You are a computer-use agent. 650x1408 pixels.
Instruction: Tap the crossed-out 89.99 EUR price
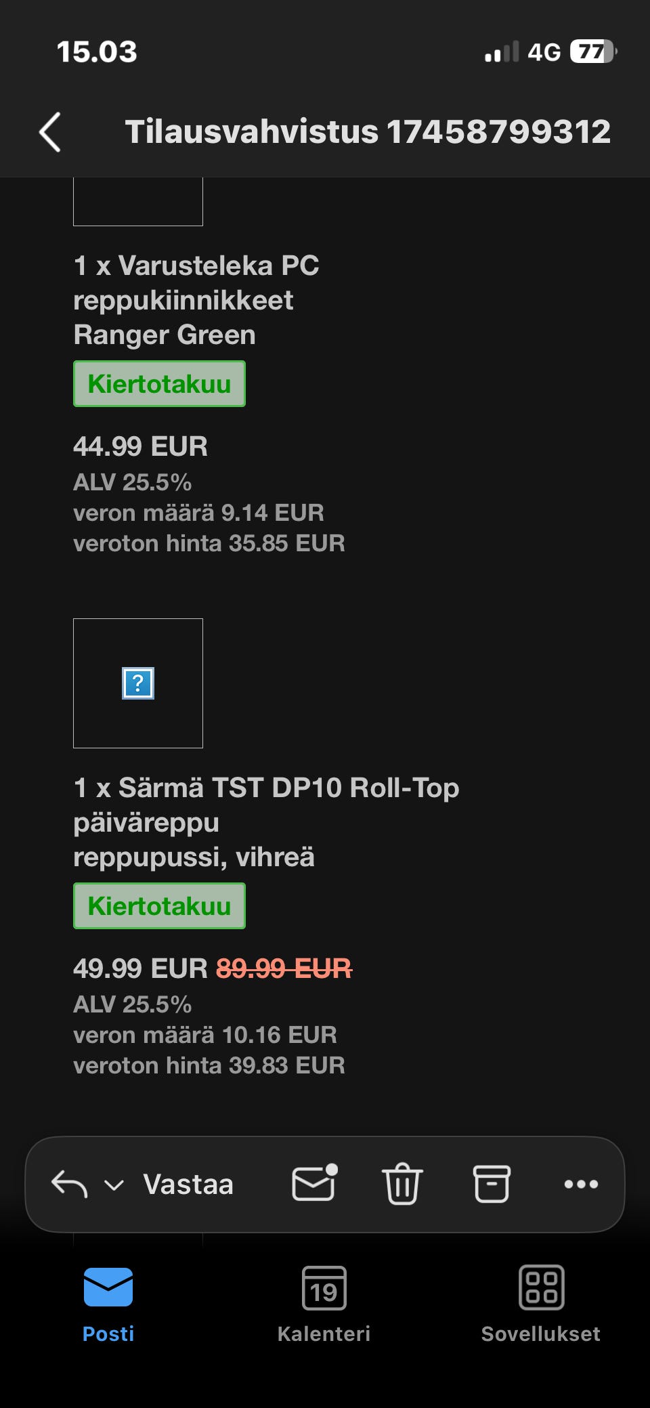click(284, 968)
